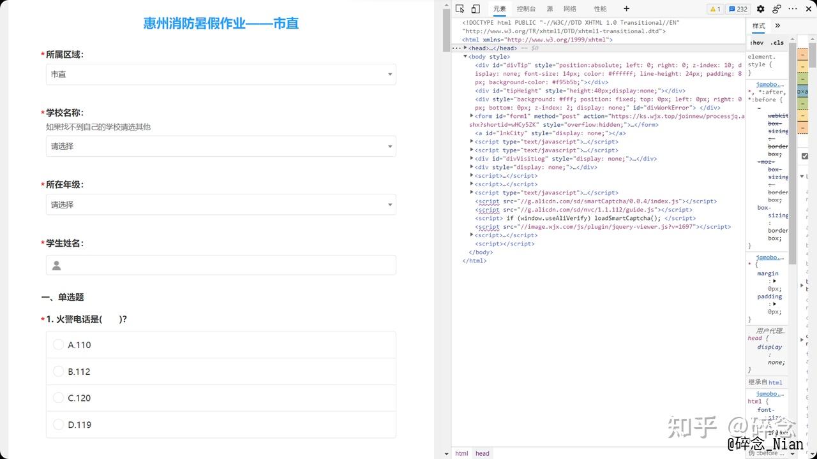Select radio option C.120
This screenshot has height=459, width=817.
click(x=221, y=398)
